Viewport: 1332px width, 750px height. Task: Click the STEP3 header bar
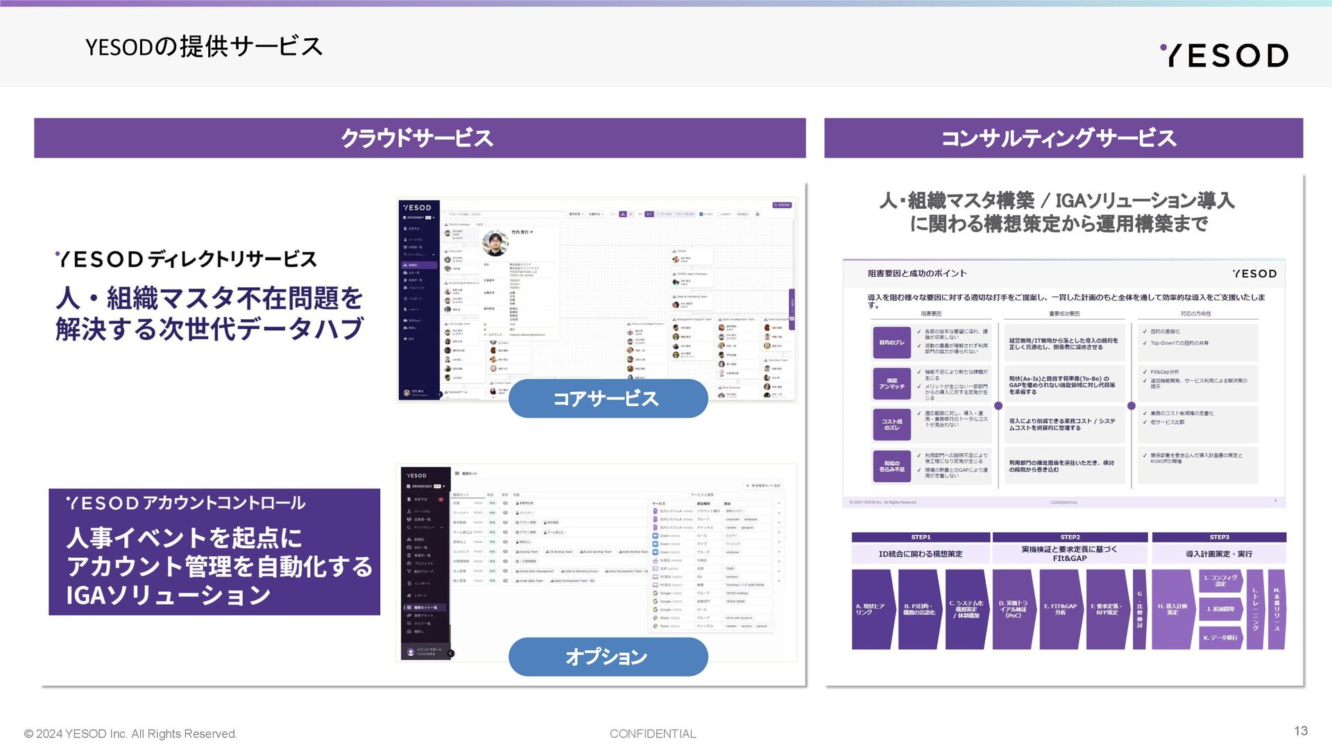[1219, 538]
